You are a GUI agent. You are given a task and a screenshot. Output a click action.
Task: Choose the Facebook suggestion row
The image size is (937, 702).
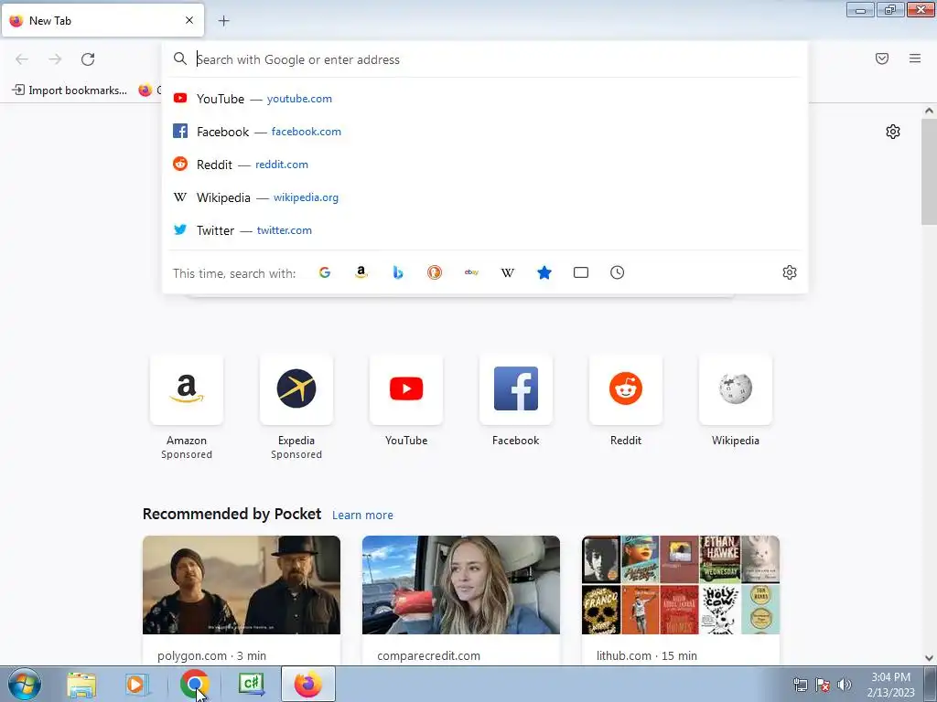(x=485, y=132)
